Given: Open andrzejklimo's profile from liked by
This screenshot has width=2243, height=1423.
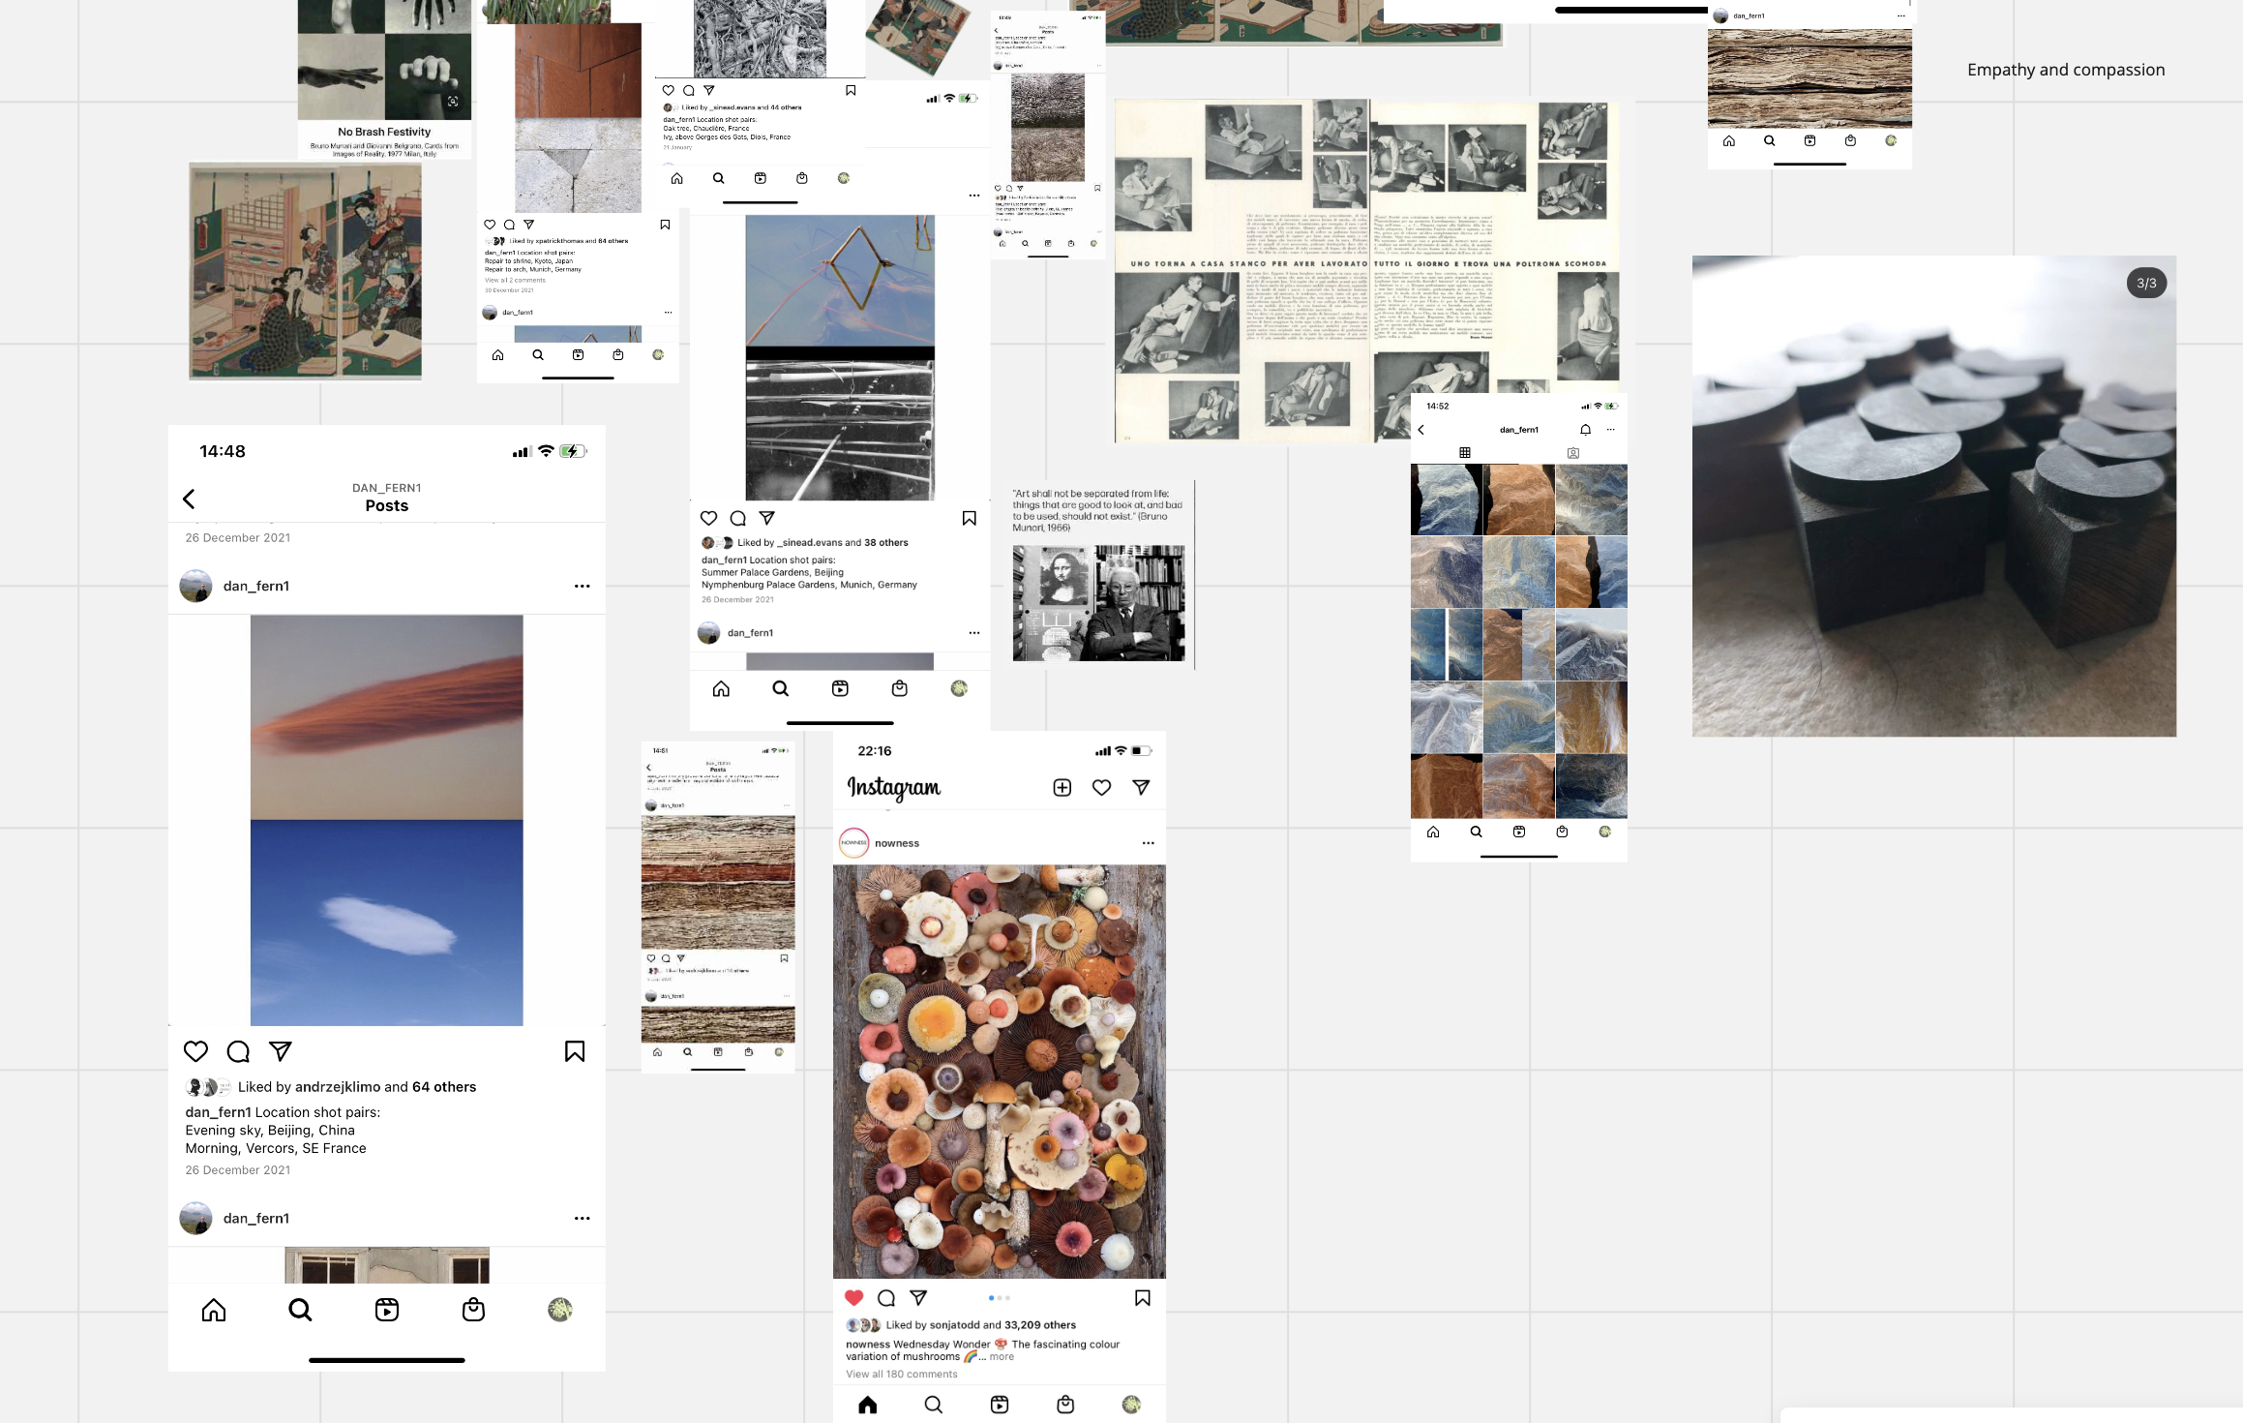Looking at the screenshot, I should 338,1087.
